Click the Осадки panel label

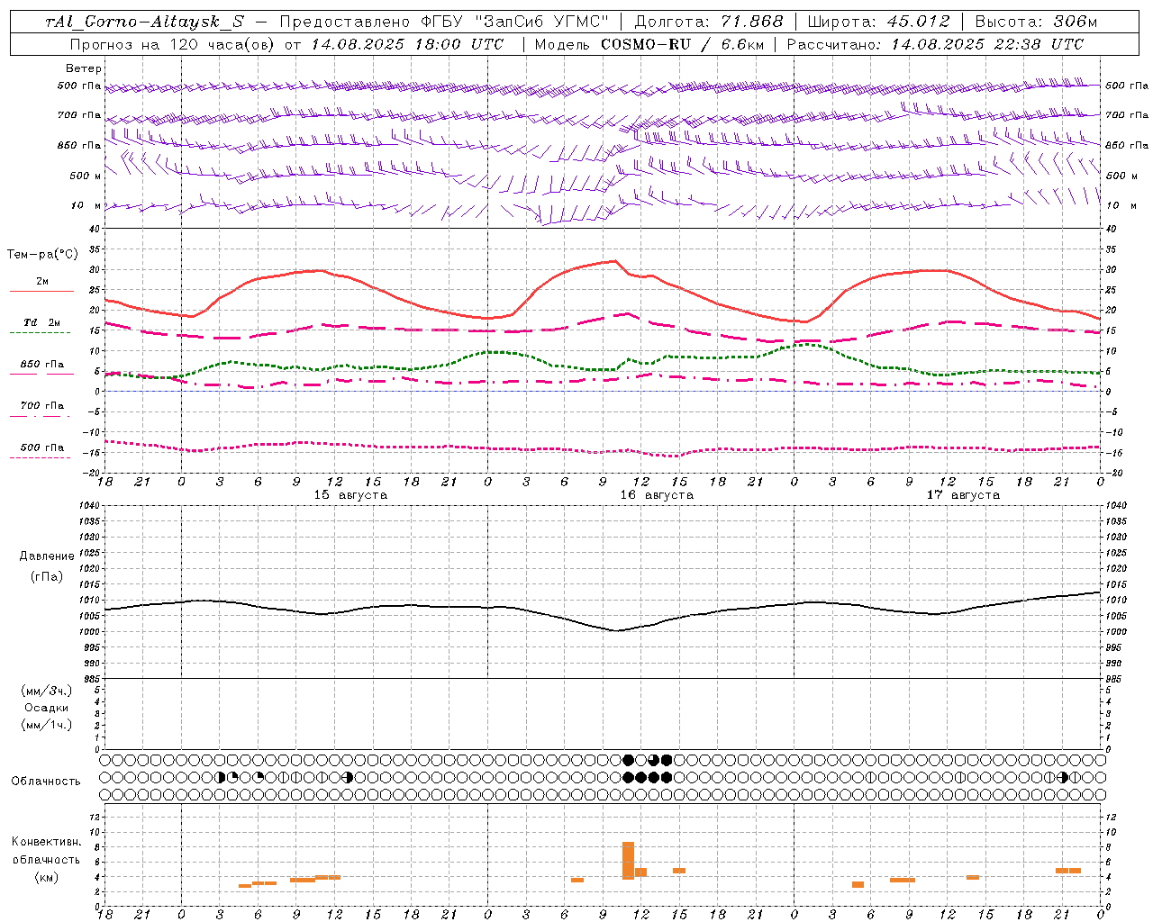47,708
